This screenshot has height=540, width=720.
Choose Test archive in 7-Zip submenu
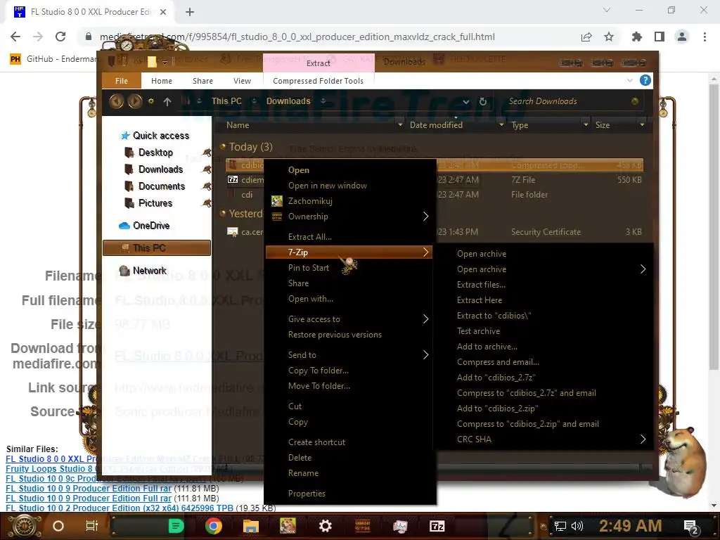point(478,330)
